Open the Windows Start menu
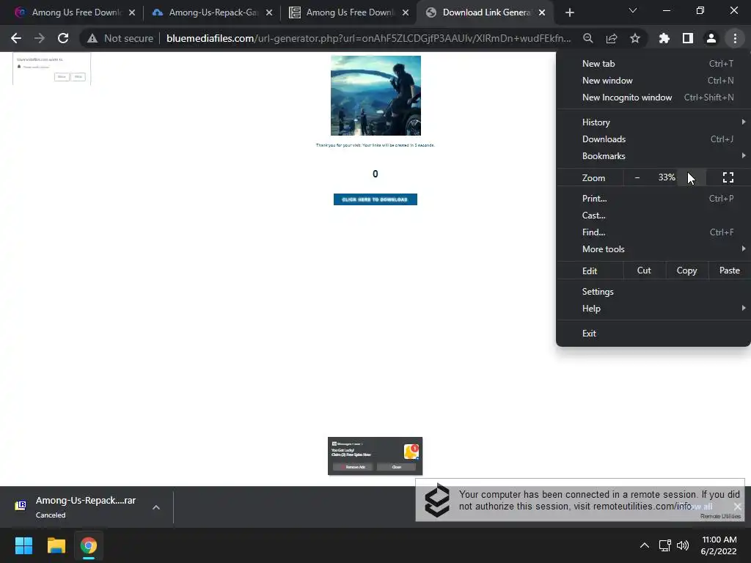 (23, 545)
